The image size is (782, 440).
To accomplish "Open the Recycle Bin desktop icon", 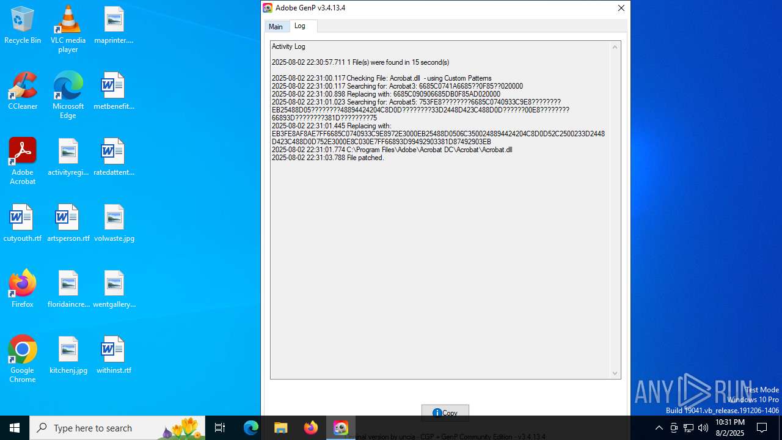I will click(x=23, y=25).
